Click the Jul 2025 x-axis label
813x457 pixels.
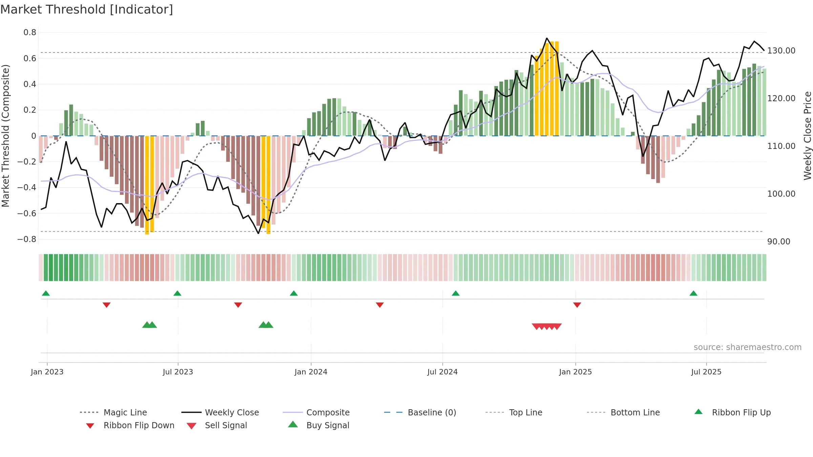[706, 372]
